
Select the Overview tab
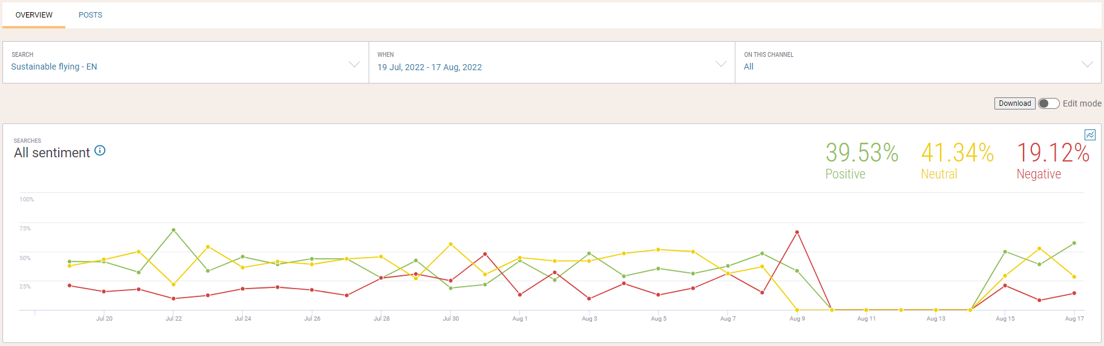(34, 15)
